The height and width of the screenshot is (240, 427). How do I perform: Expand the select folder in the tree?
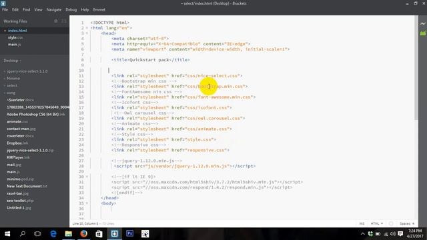click(x=12, y=85)
